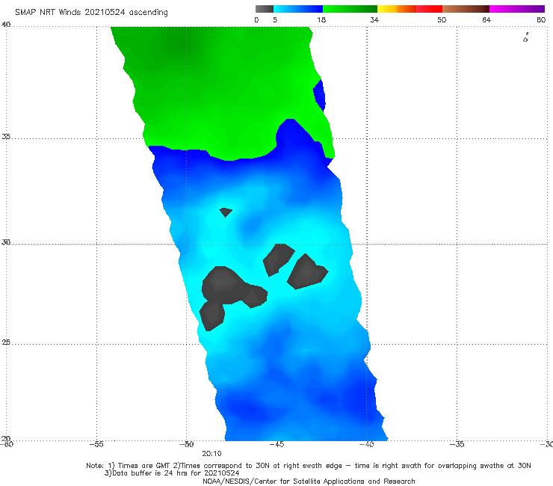
Task: Click the latitude label '35' on left axis
Action: [x=6, y=136]
